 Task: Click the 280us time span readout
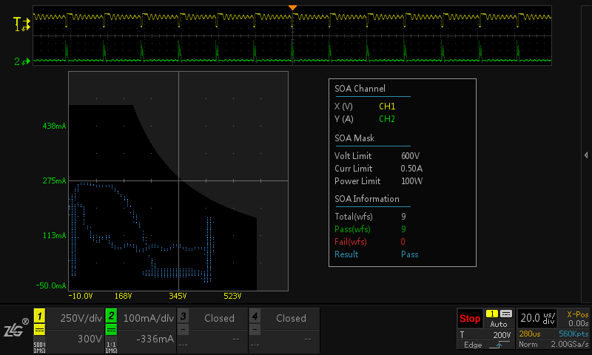529,334
